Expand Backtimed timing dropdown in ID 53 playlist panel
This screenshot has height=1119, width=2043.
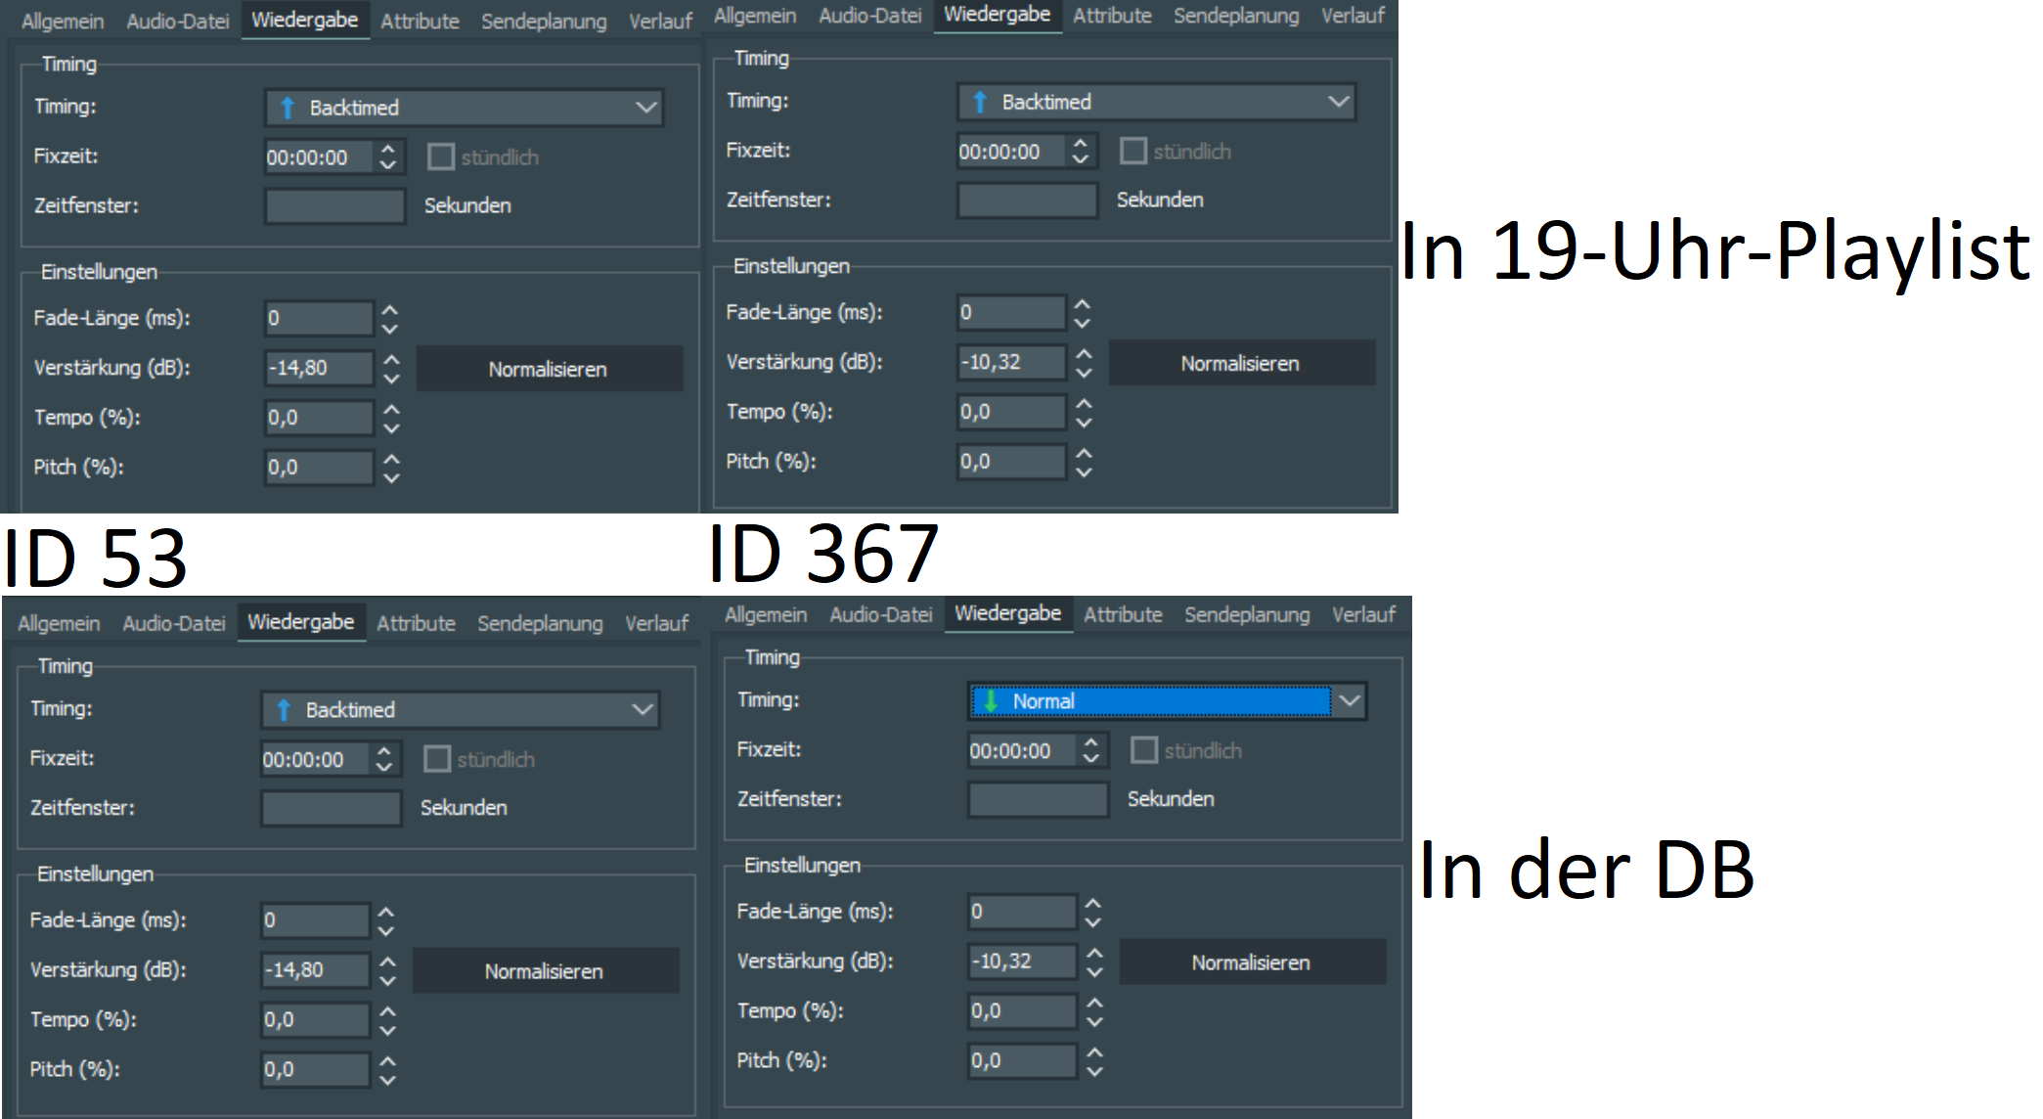(x=645, y=108)
